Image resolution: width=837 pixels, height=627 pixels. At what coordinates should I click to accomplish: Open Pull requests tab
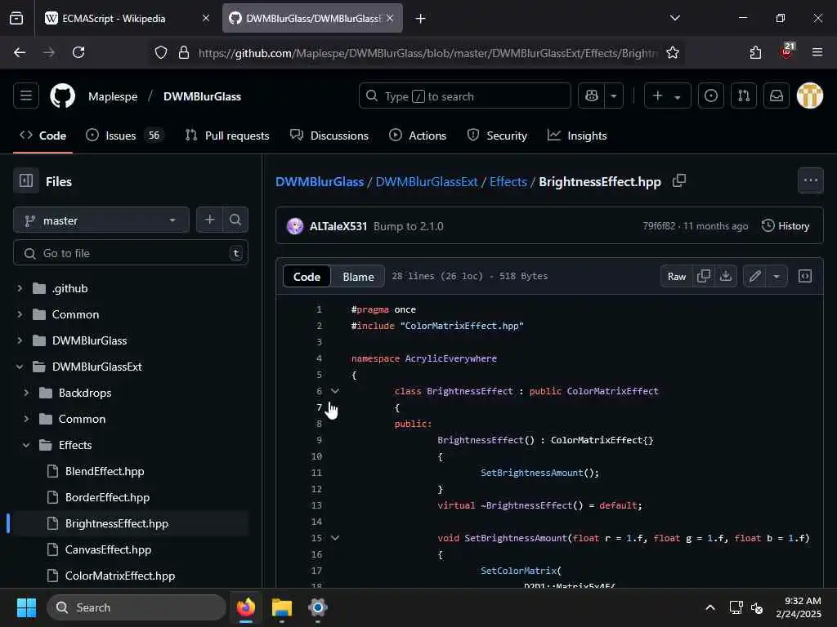(x=227, y=136)
